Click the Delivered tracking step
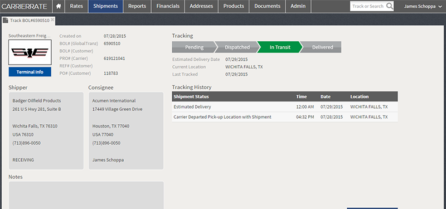This screenshot has height=209, width=446. (322, 47)
